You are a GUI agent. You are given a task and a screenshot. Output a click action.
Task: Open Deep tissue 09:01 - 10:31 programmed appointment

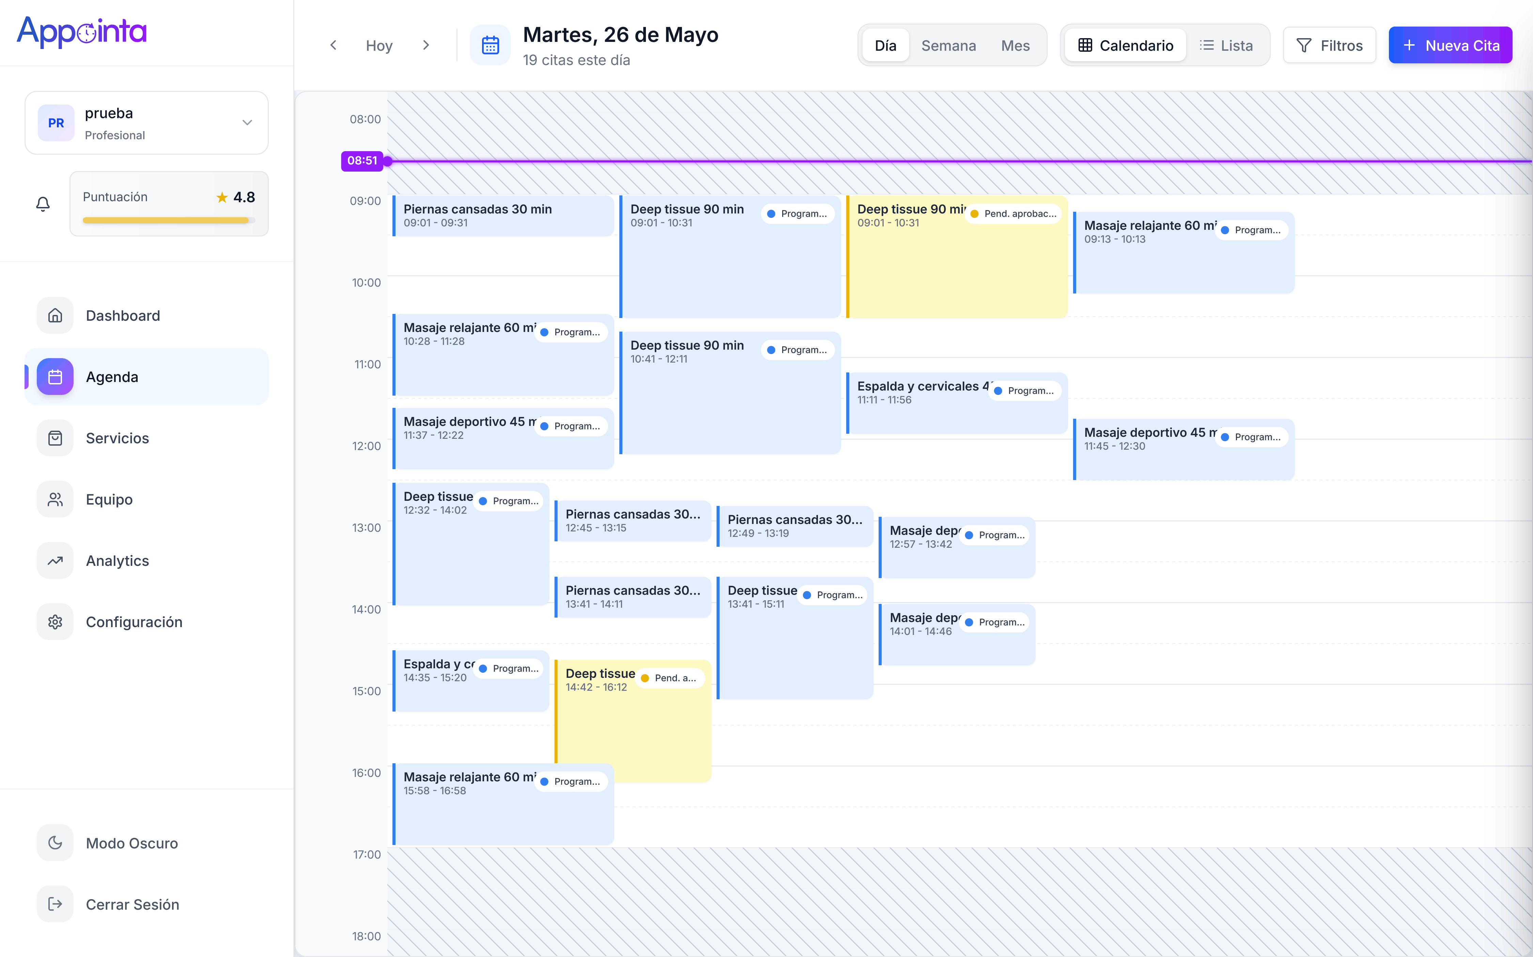click(x=730, y=256)
